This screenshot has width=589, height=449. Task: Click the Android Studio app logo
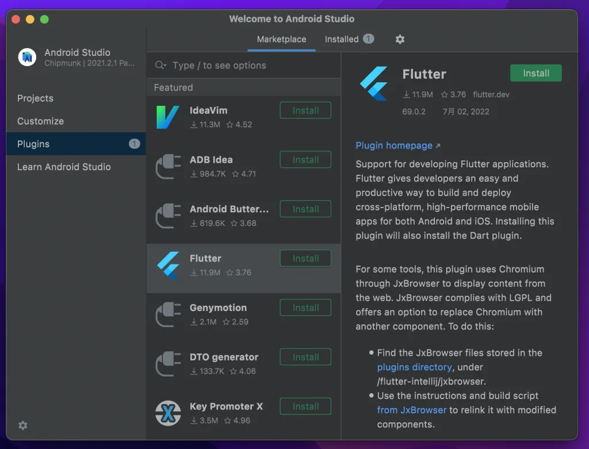pyautogui.click(x=27, y=57)
